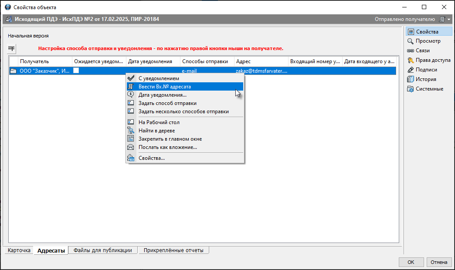
Task: Click the envelope icon beside Послать как вложение...
Action: point(131,147)
